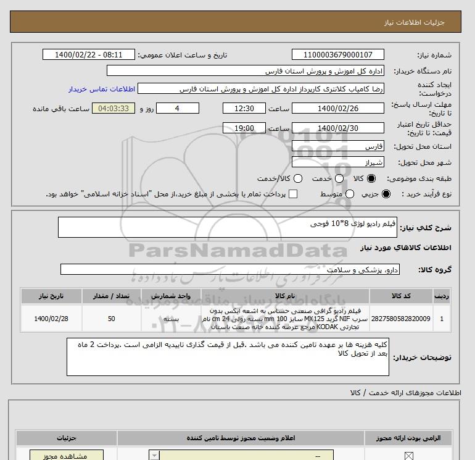475x460 pixels.
Task: Click the goods group field دارو، پزشکی و سلامت
Action: (x=230, y=269)
